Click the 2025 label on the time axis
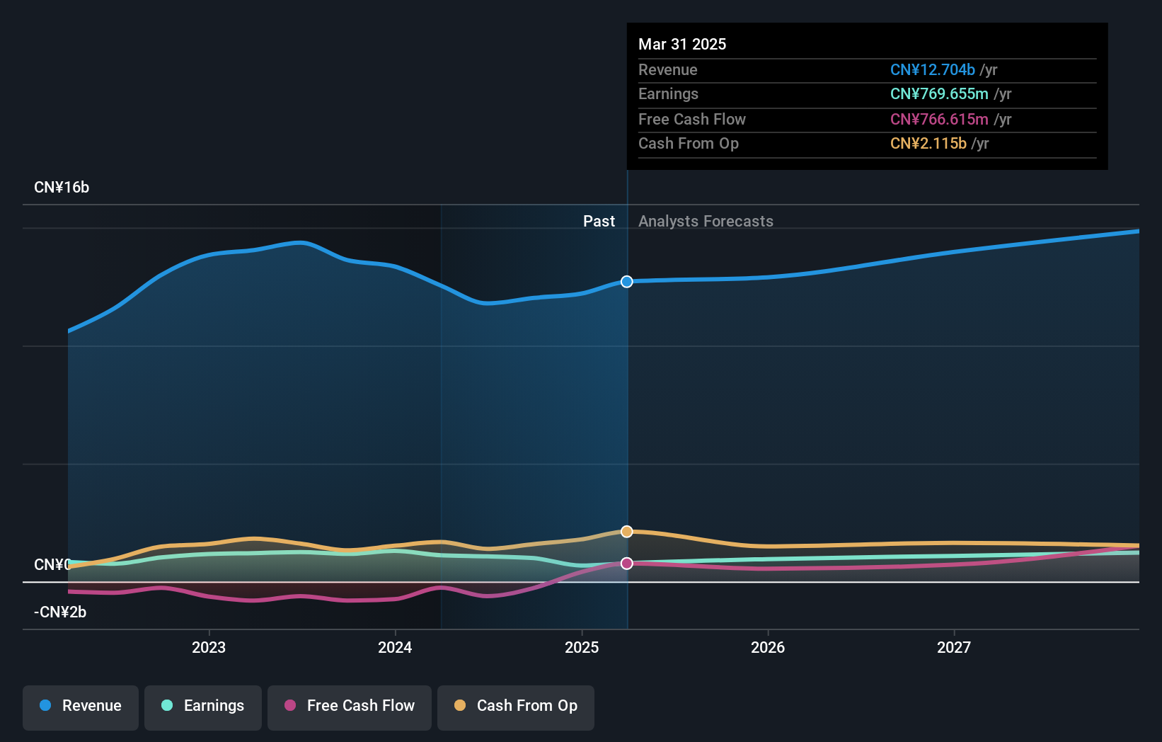This screenshot has width=1162, height=742. point(581,646)
